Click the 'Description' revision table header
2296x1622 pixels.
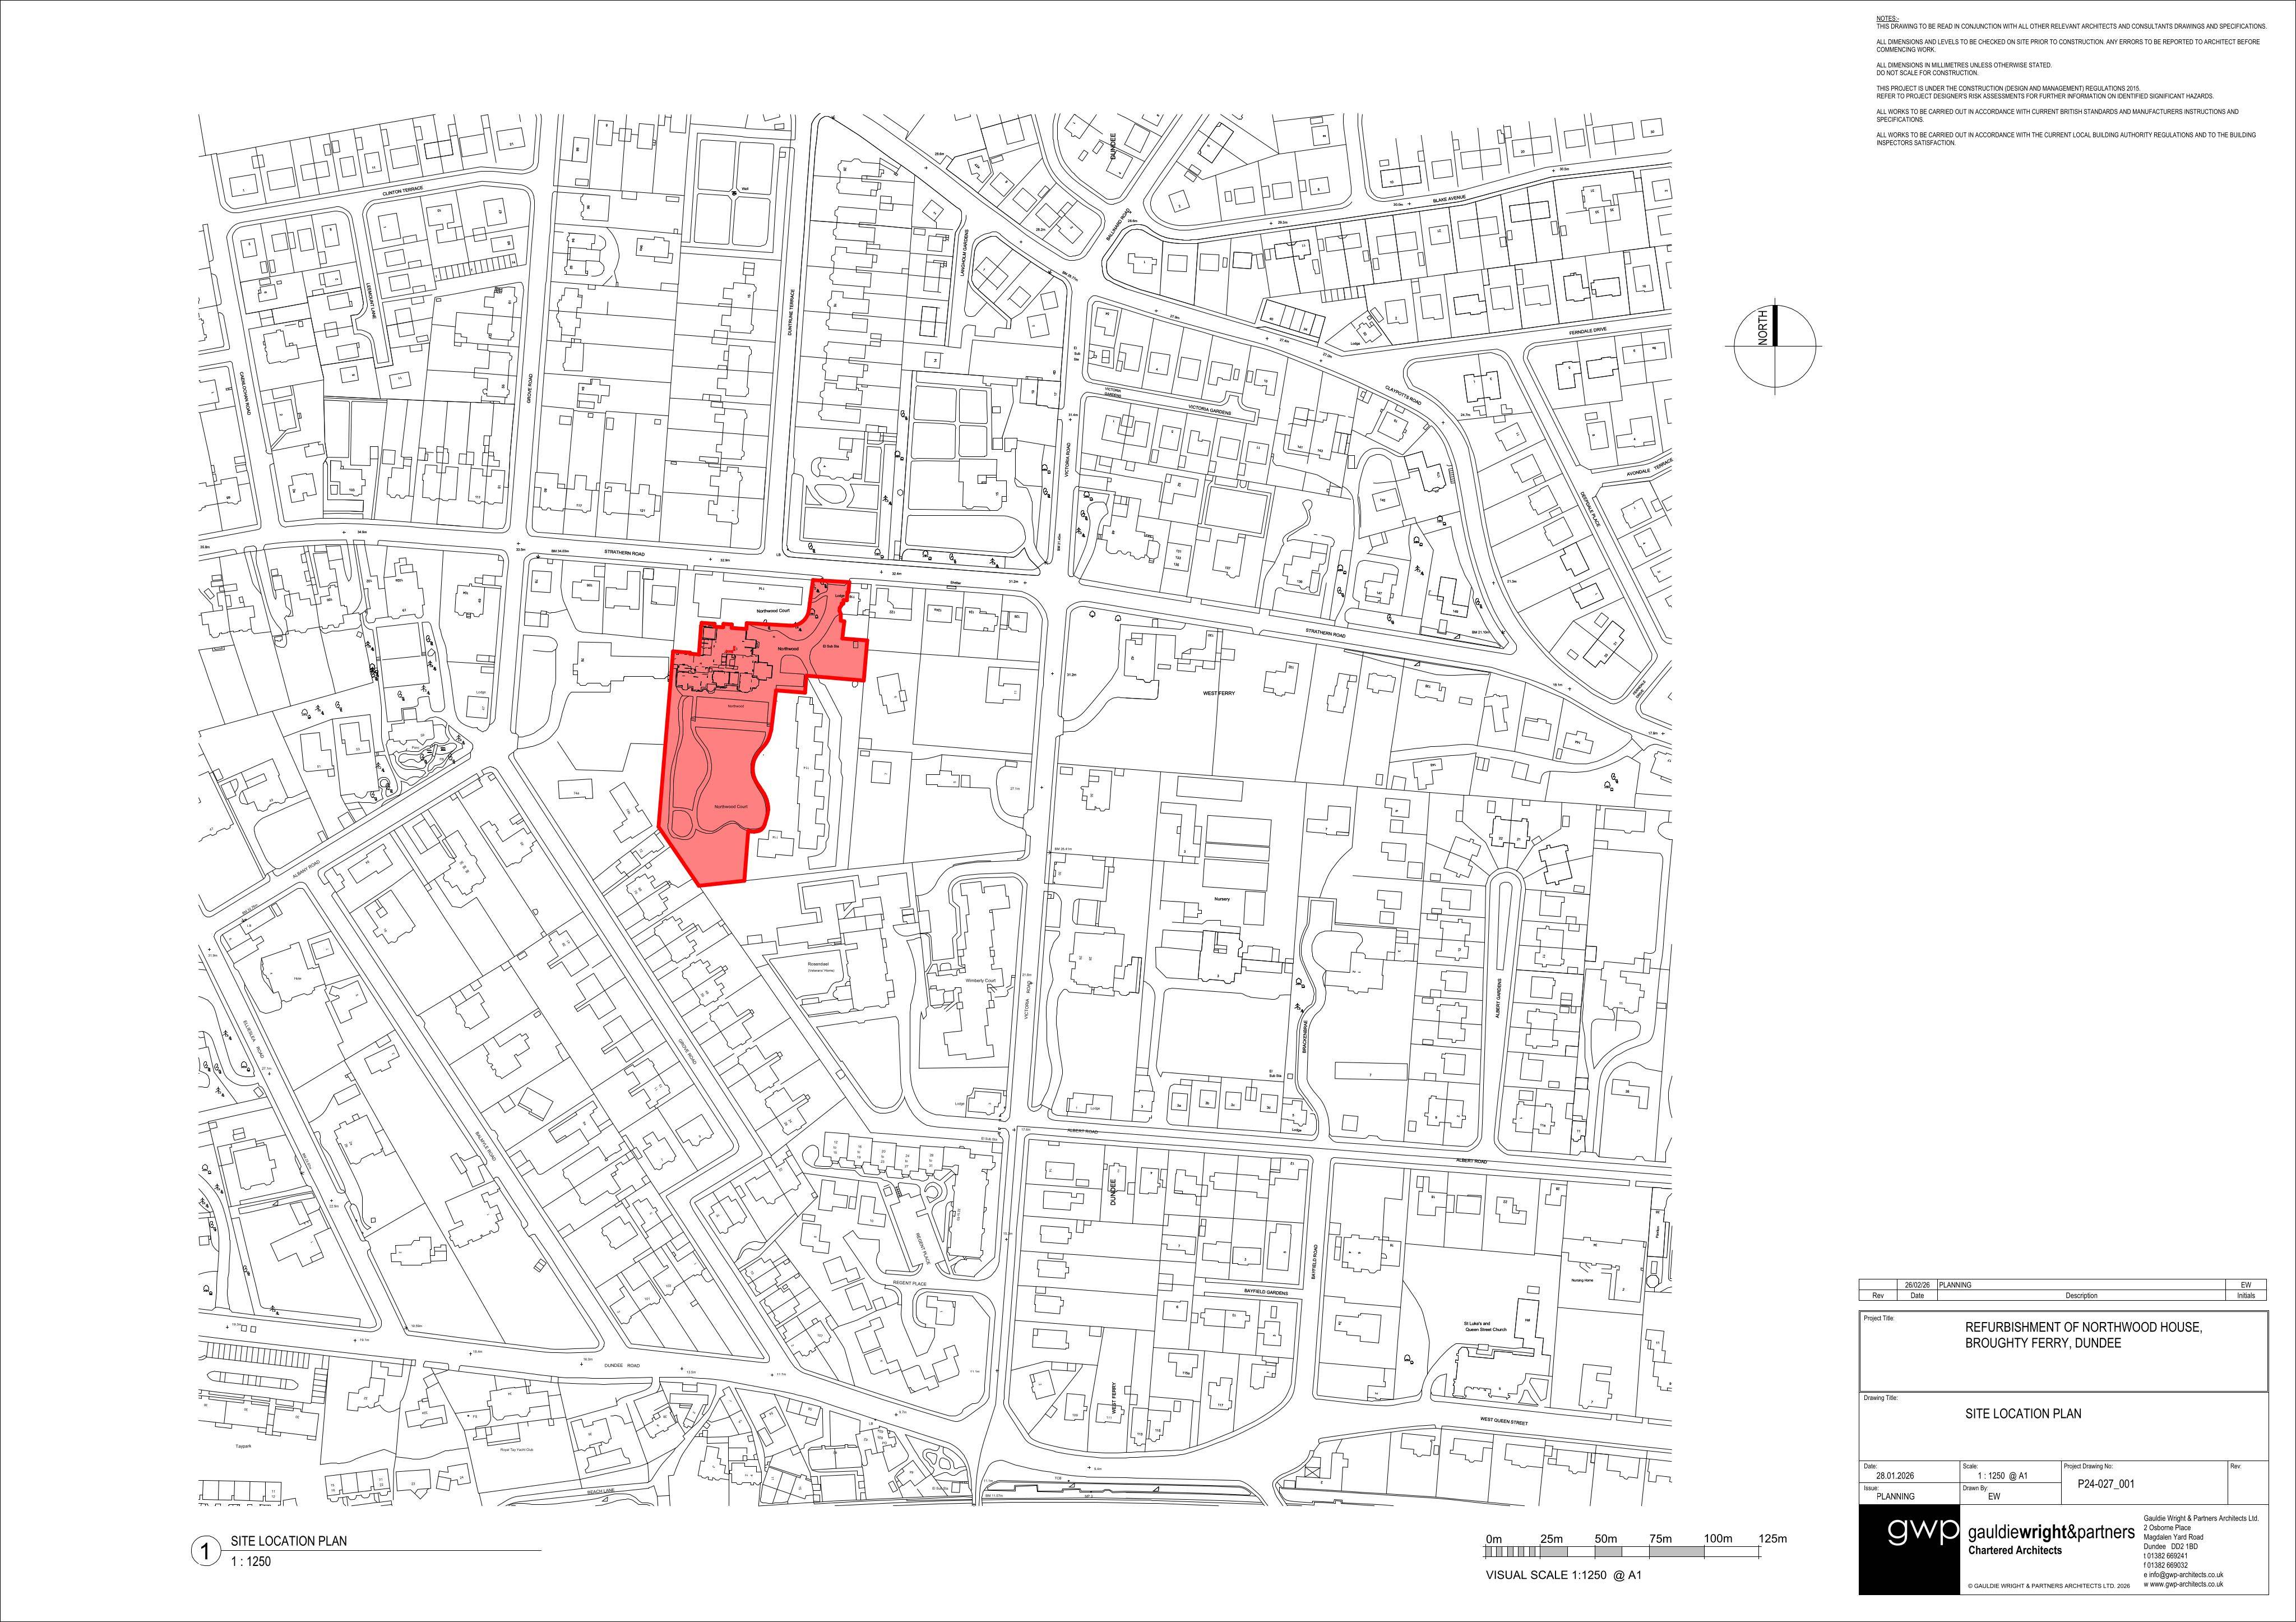point(2081,1295)
